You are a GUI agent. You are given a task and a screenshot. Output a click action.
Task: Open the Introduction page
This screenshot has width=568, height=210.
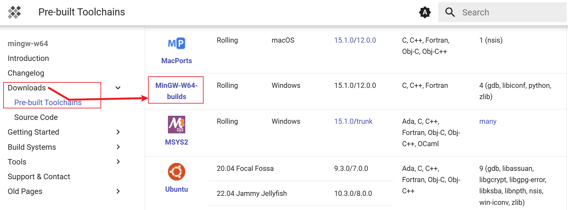click(x=28, y=58)
